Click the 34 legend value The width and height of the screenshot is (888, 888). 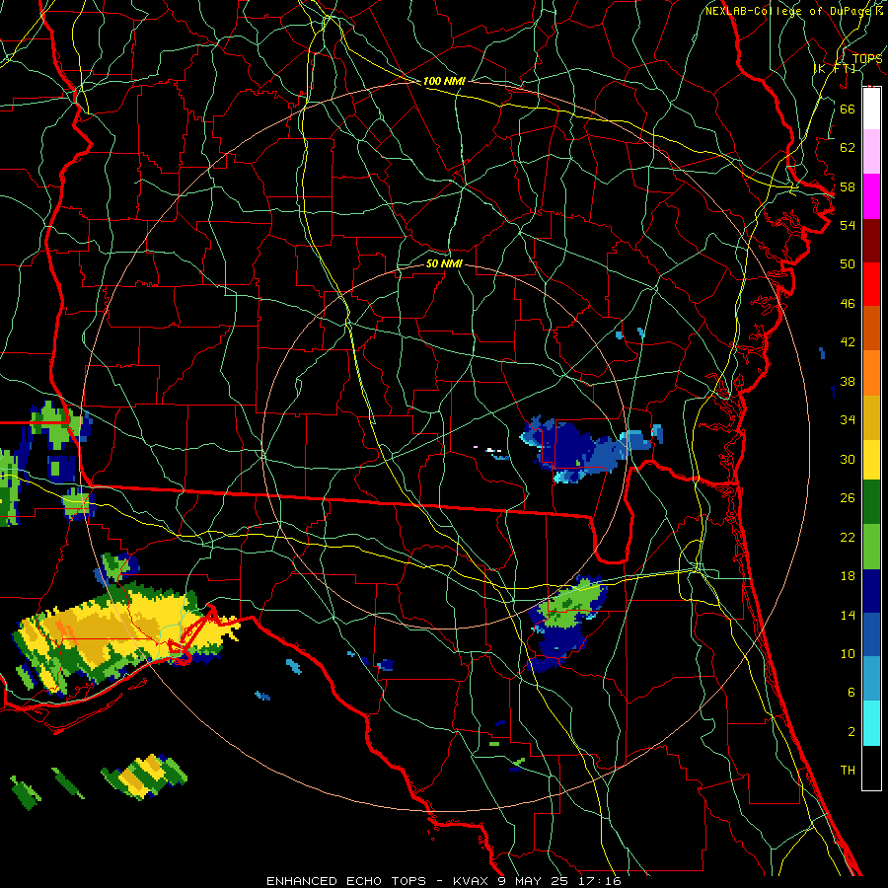[848, 420]
